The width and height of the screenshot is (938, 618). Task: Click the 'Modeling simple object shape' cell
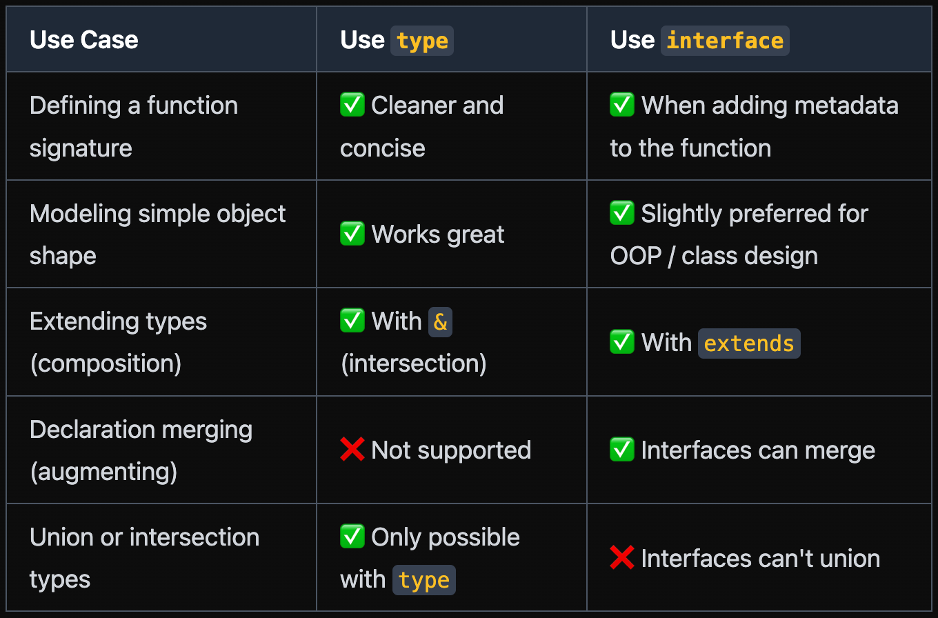[x=161, y=234]
